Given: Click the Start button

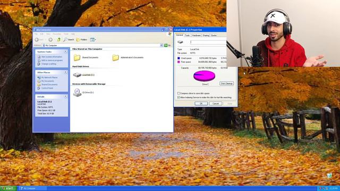Looking at the screenshot, I should point(8,188).
